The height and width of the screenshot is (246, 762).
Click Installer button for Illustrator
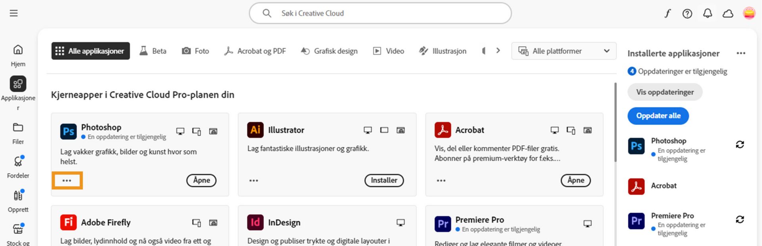pyautogui.click(x=384, y=180)
